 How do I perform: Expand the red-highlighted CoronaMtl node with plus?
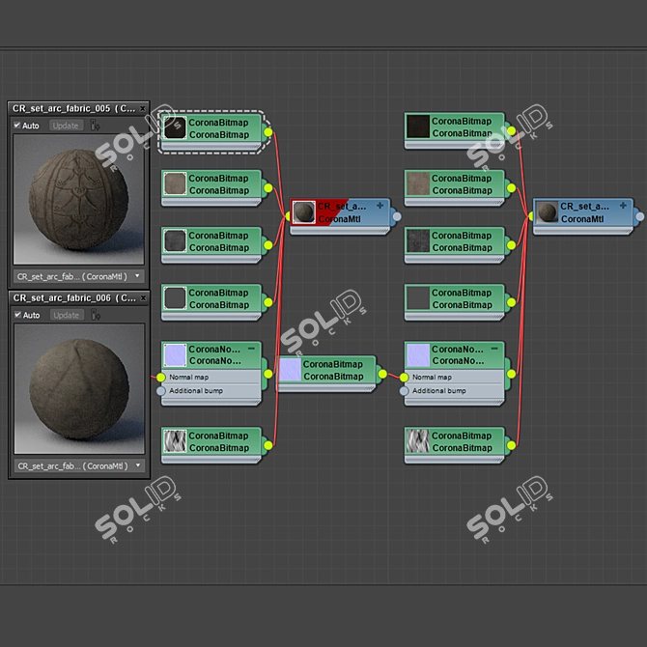(x=380, y=206)
